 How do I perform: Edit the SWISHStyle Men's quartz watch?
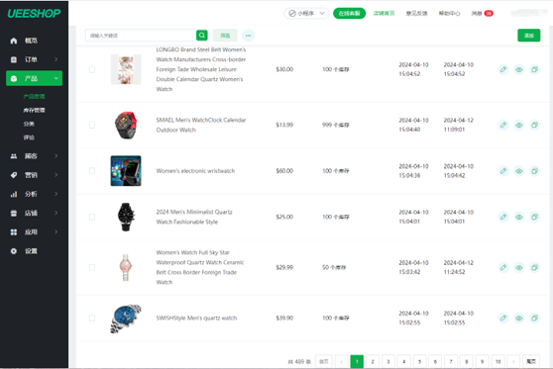[x=503, y=318]
